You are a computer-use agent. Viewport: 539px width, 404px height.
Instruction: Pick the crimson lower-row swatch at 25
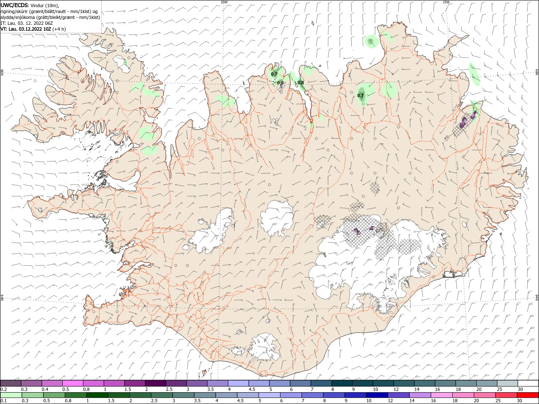click(x=506, y=395)
